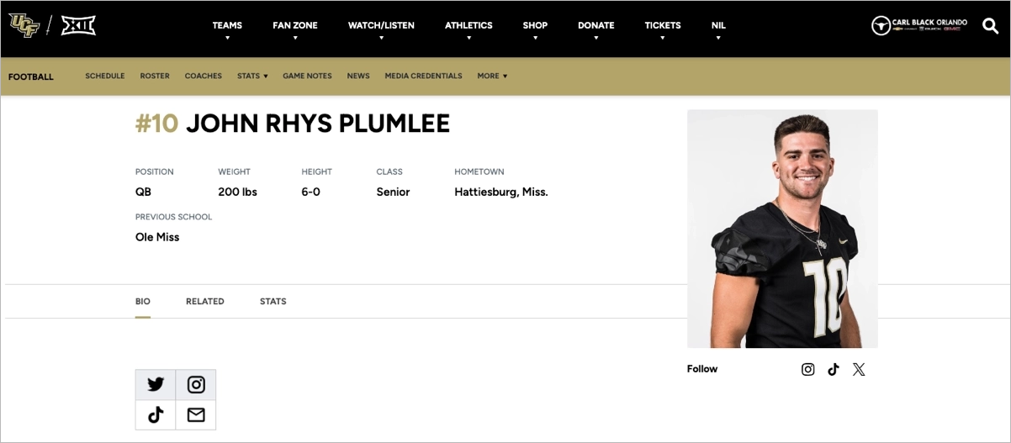Click the UCF Knights logo
Screen dimensions: 1011x443
(24, 26)
